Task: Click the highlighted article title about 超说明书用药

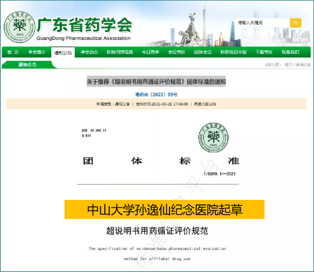Action: click(156, 82)
